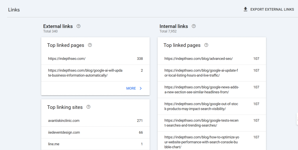The image size is (298, 150).
Task: Open google-news-adds-a-new-section internal row
Action: (212, 90)
